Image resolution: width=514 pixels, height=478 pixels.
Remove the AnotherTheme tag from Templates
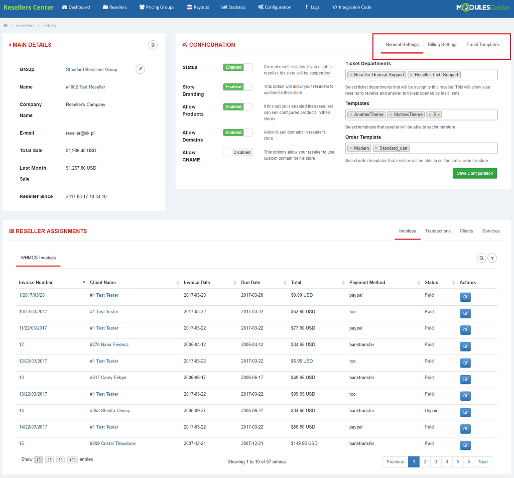click(x=351, y=115)
